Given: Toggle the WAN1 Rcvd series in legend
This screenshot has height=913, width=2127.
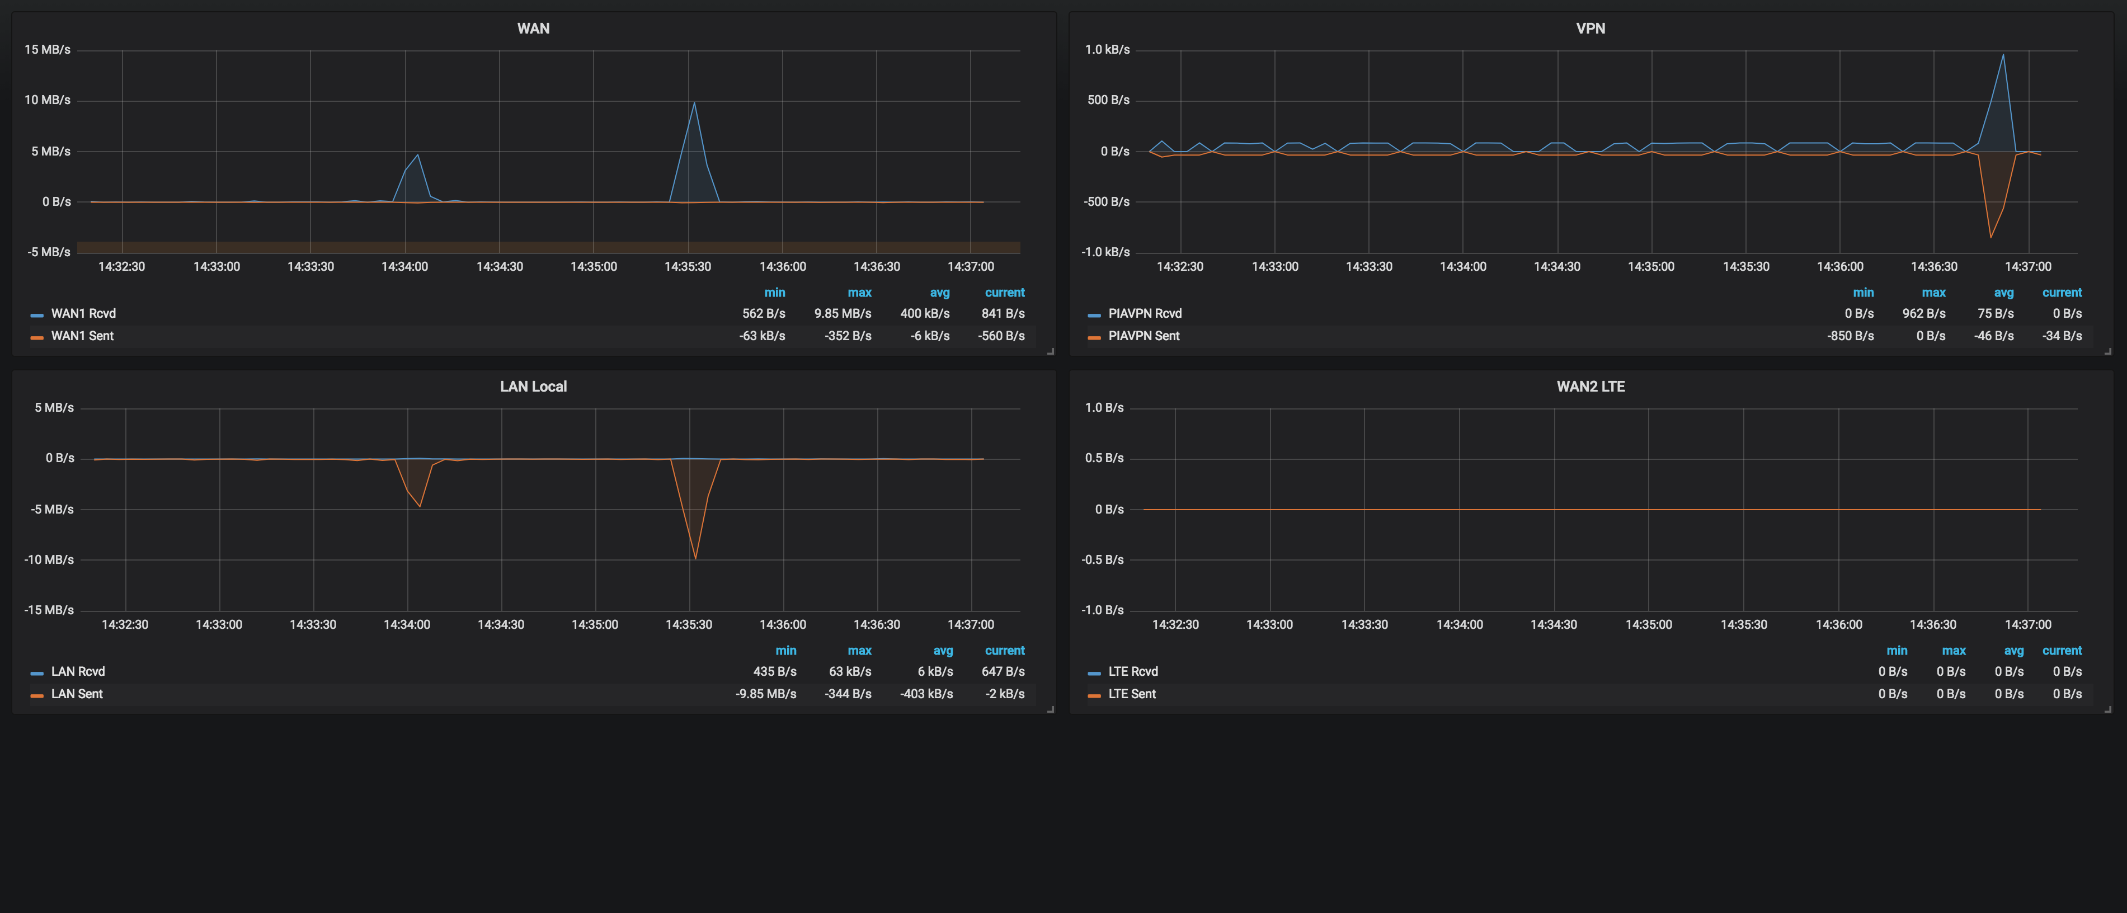Looking at the screenshot, I should click(x=83, y=314).
